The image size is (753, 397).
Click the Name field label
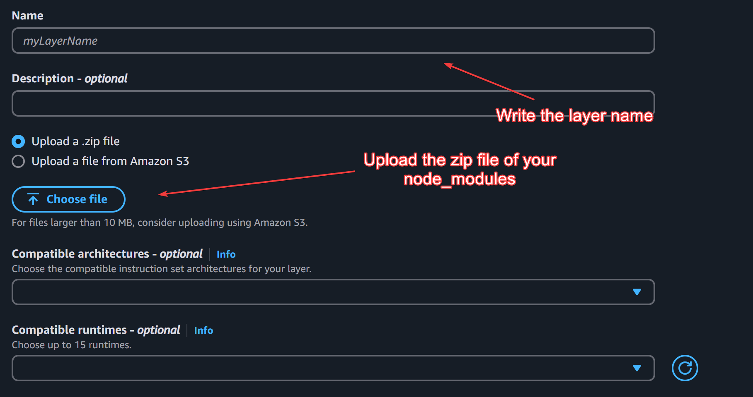coord(27,16)
